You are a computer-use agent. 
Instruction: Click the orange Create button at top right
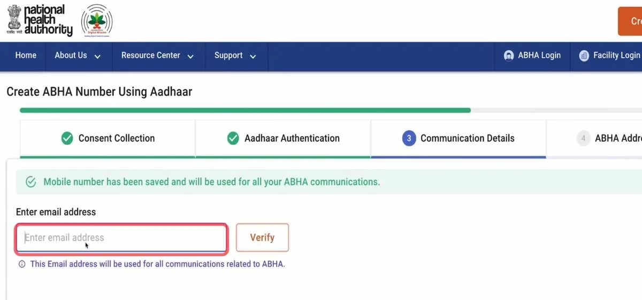tap(632, 21)
